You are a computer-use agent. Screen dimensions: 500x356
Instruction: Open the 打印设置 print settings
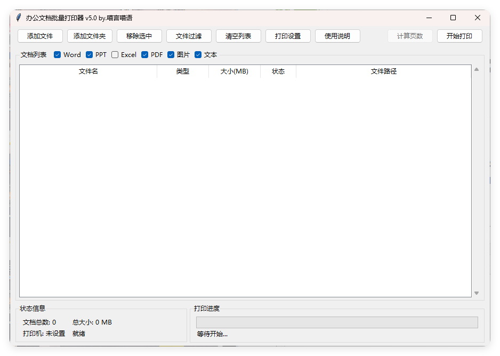tap(288, 36)
